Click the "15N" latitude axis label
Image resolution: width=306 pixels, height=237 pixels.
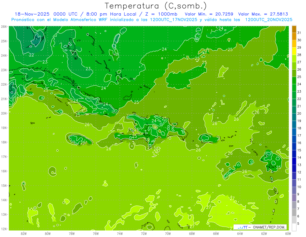tap(4, 186)
